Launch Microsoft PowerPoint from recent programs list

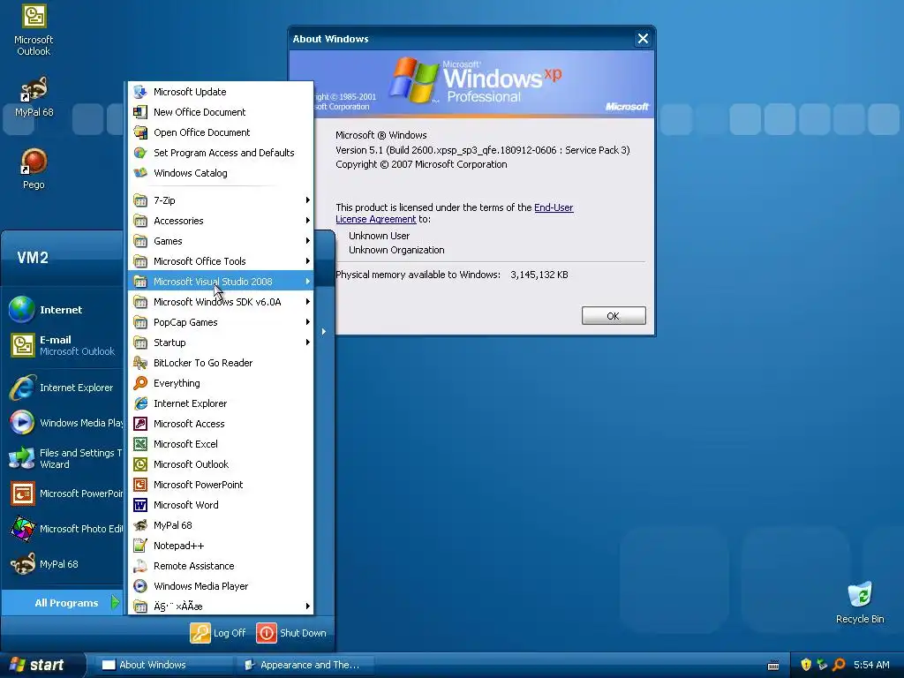pos(63,493)
